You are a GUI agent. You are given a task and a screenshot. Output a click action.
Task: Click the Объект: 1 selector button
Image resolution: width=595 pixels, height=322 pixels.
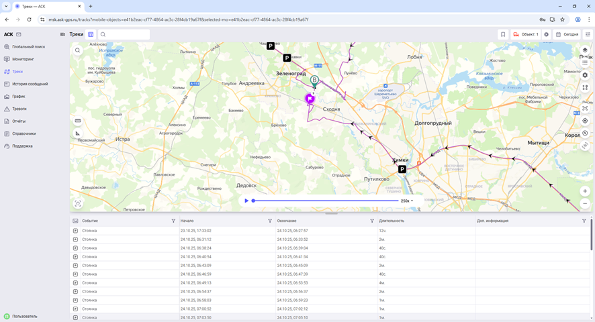click(526, 34)
